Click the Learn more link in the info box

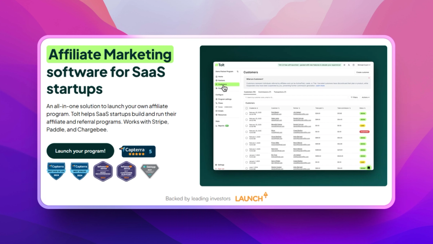[320, 86]
